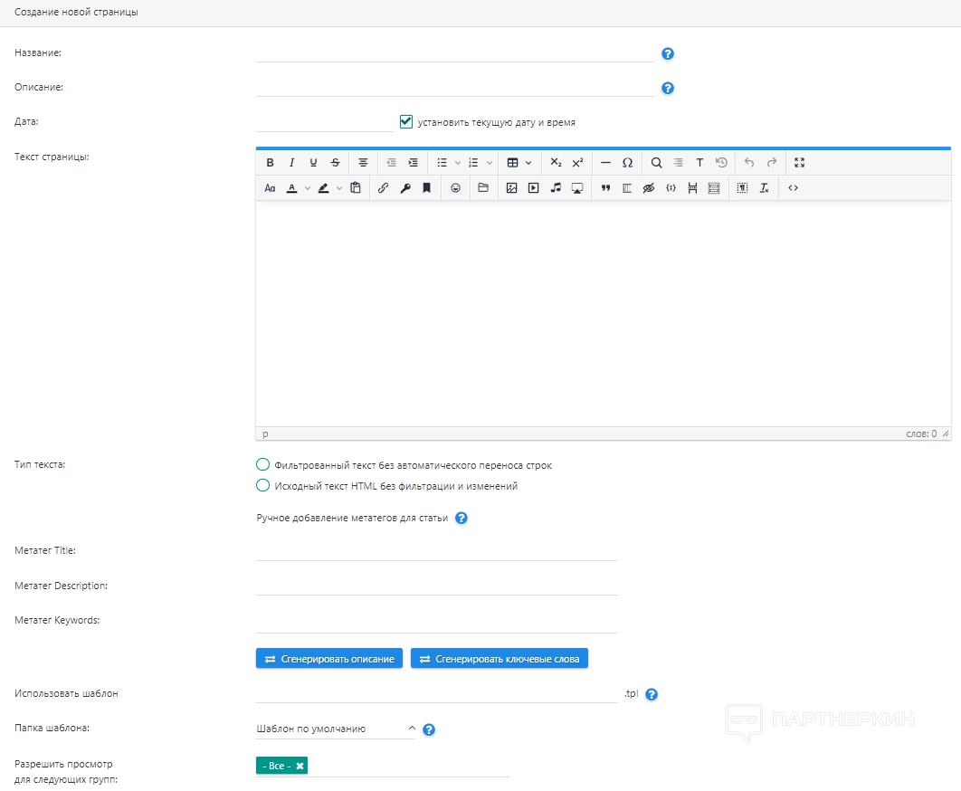
Task: Click into the Метатег Keywords field
Action: pos(436,621)
